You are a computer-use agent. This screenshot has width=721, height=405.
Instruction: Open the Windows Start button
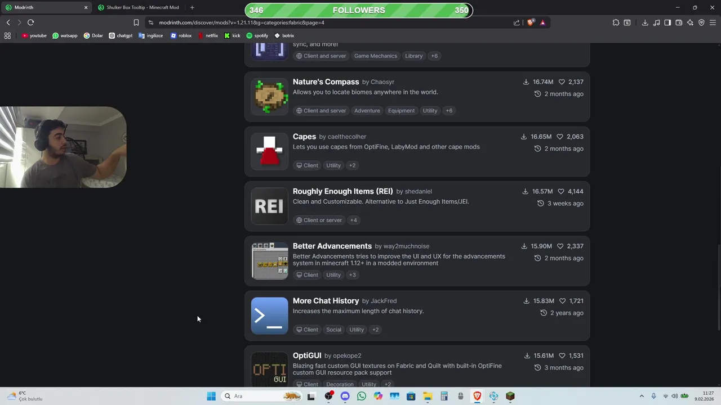click(x=211, y=396)
